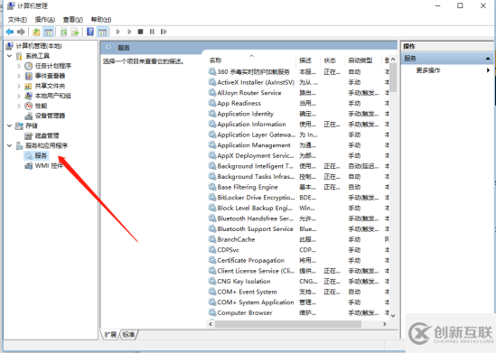Click the gear icon beside App Readiness
496x353 pixels.
pyautogui.click(x=212, y=103)
